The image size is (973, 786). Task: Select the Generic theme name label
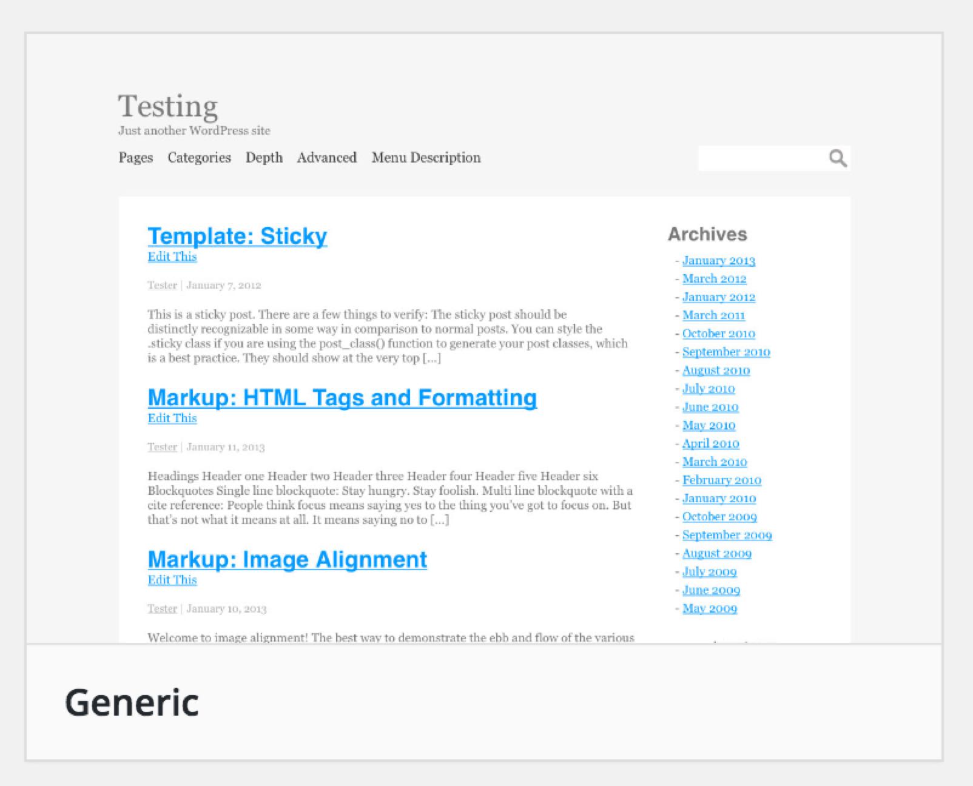coord(132,702)
